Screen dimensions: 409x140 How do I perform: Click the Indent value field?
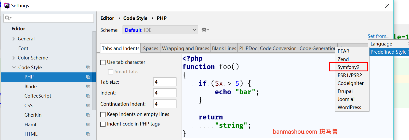pyautogui.click(x=165, y=93)
